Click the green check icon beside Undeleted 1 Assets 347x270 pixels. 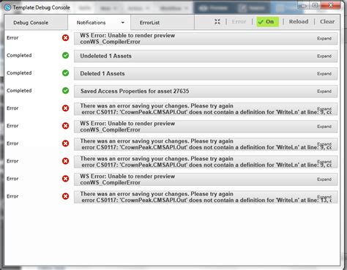pos(65,56)
